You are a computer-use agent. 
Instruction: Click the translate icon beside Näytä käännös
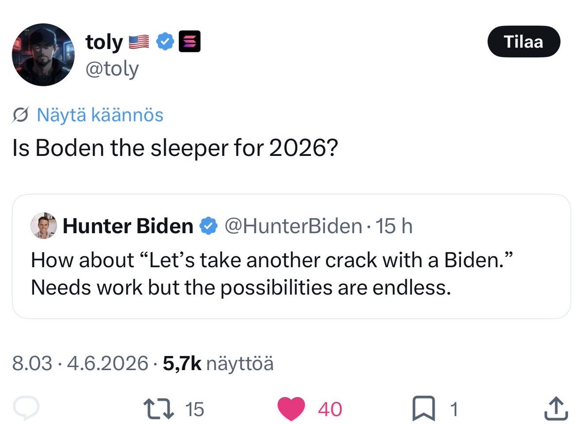[21, 115]
